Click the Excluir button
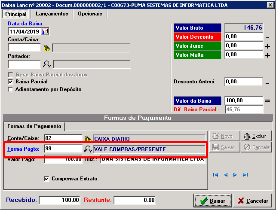Screen dimensions: 276x210 [x=256, y=136]
